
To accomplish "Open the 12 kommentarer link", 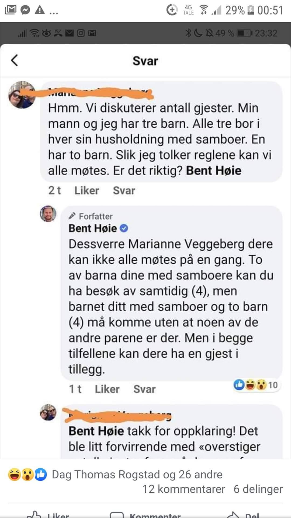I will [x=184, y=489].
